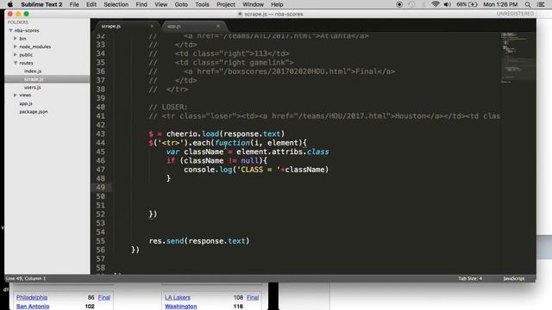Image resolution: width=552 pixels, height=310 pixels.
Task: Click the res.send(response.text) code line
Action: 199,241
